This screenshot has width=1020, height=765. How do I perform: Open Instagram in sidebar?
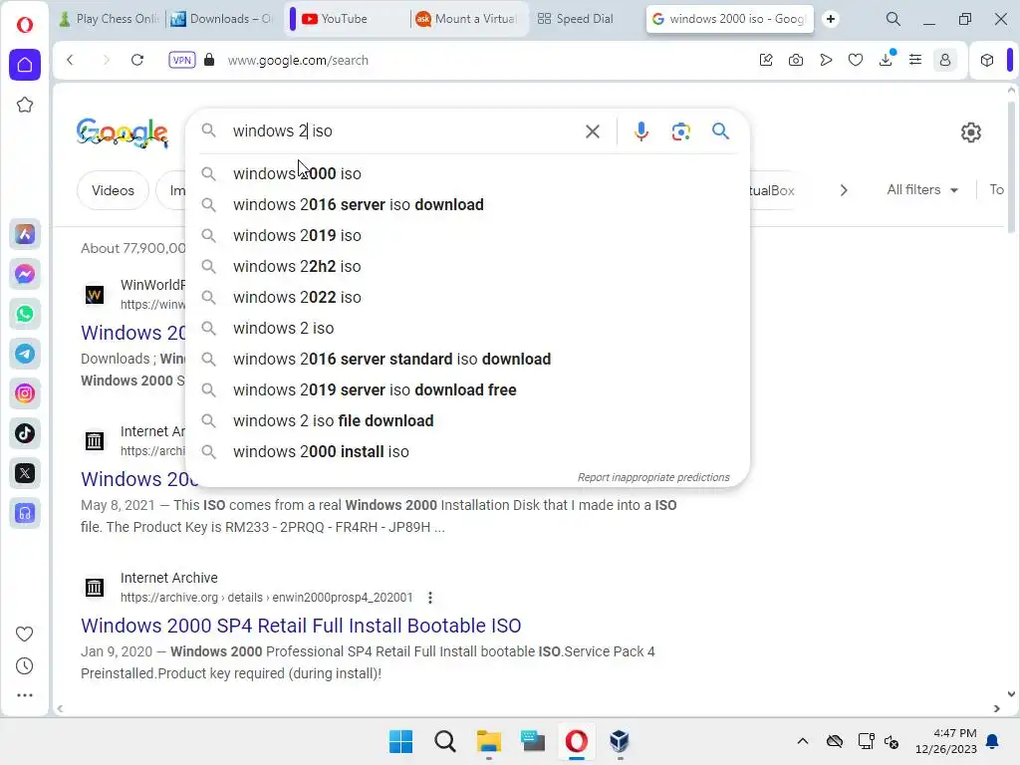point(25,393)
